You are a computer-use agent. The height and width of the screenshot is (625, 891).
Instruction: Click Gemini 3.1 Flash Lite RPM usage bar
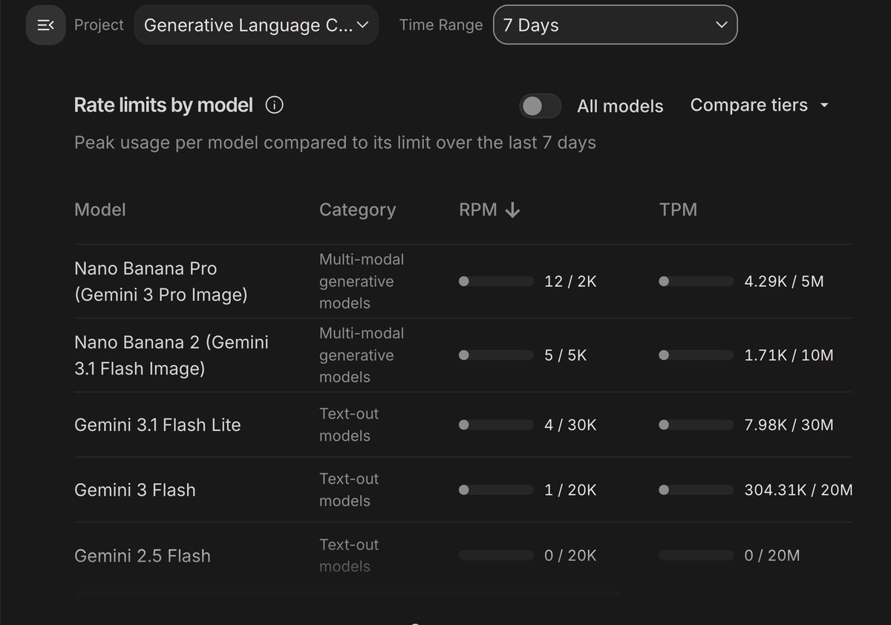pyautogui.click(x=496, y=425)
